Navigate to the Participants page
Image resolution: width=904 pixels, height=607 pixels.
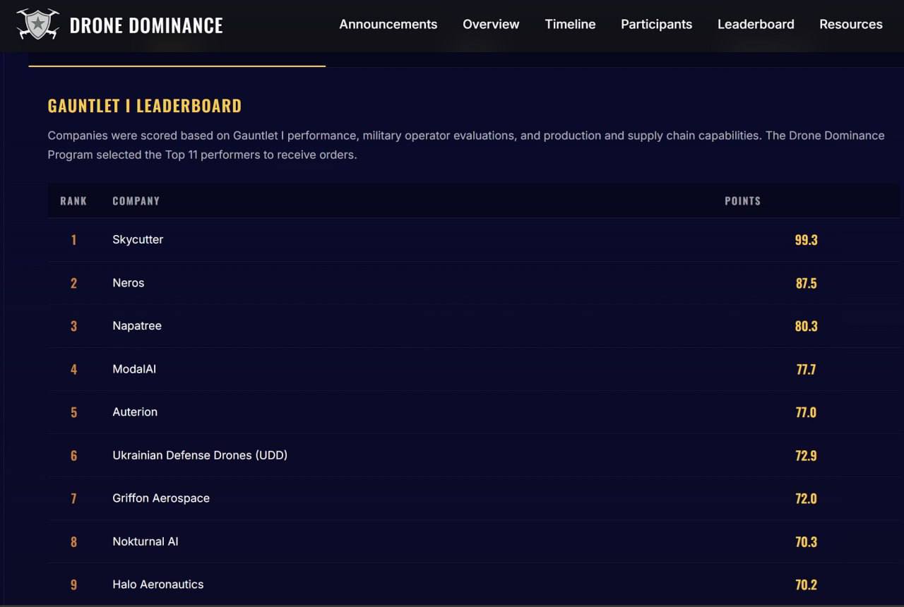(656, 24)
